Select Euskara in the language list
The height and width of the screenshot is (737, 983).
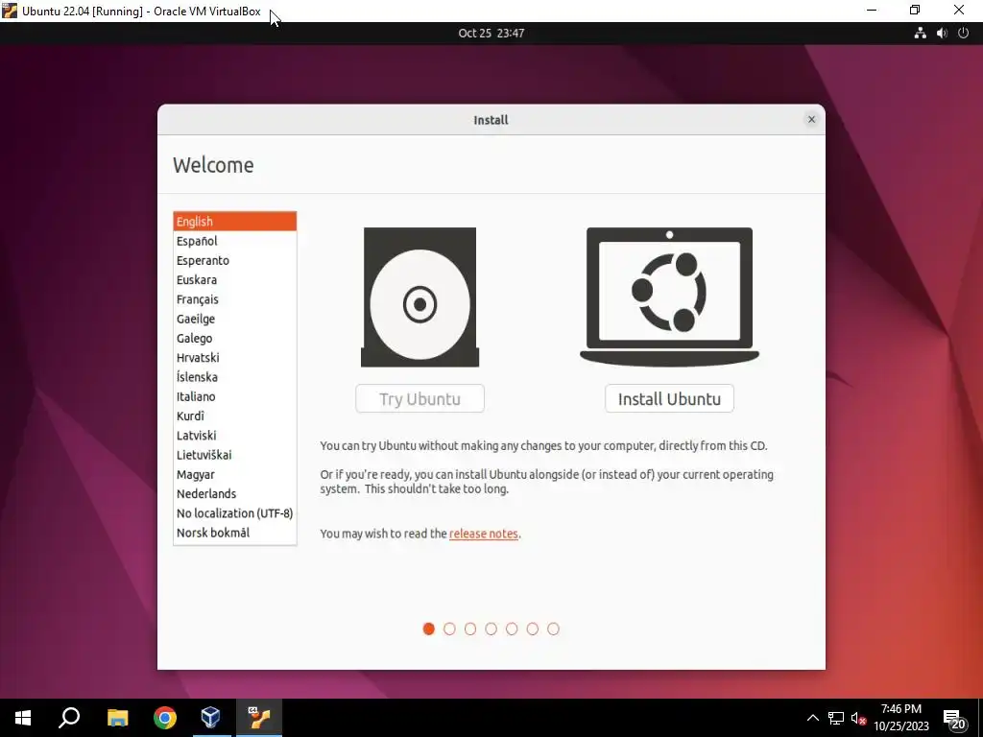[234, 279]
